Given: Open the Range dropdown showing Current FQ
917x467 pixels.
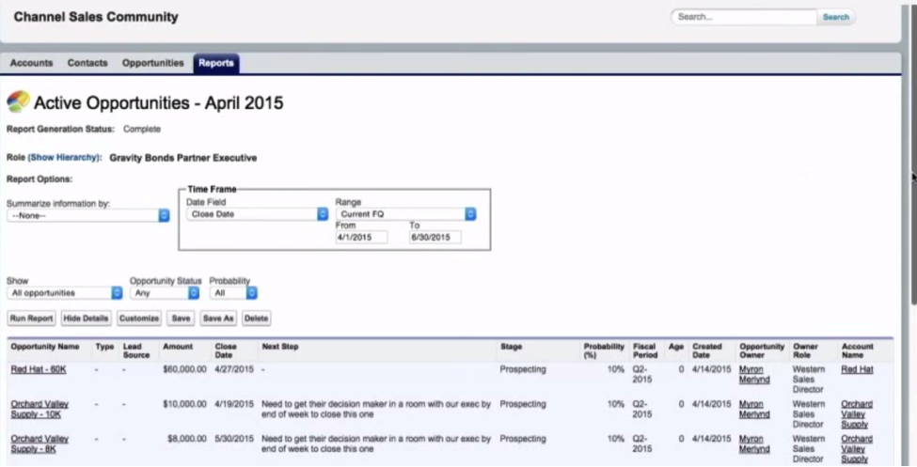Looking at the screenshot, I should coord(406,214).
